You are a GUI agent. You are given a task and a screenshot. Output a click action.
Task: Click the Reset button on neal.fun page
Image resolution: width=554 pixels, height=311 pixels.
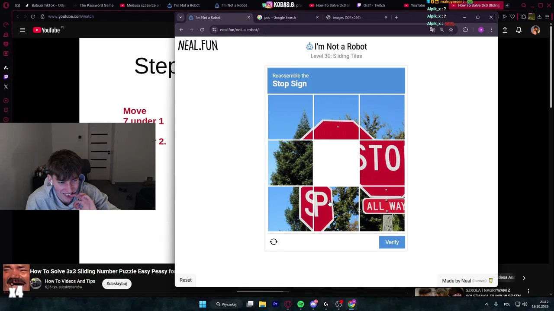186,280
